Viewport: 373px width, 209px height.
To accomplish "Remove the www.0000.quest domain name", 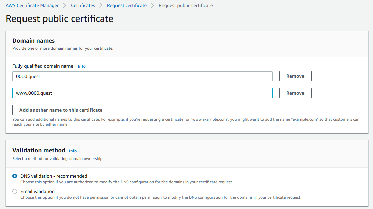I will (x=295, y=93).
